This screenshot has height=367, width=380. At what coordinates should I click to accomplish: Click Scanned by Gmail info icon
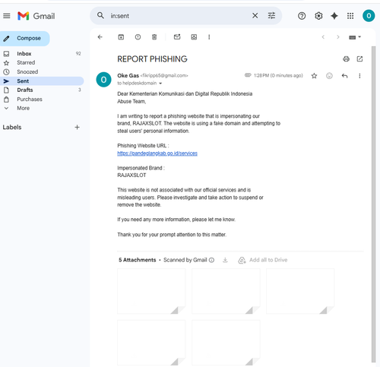211,260
